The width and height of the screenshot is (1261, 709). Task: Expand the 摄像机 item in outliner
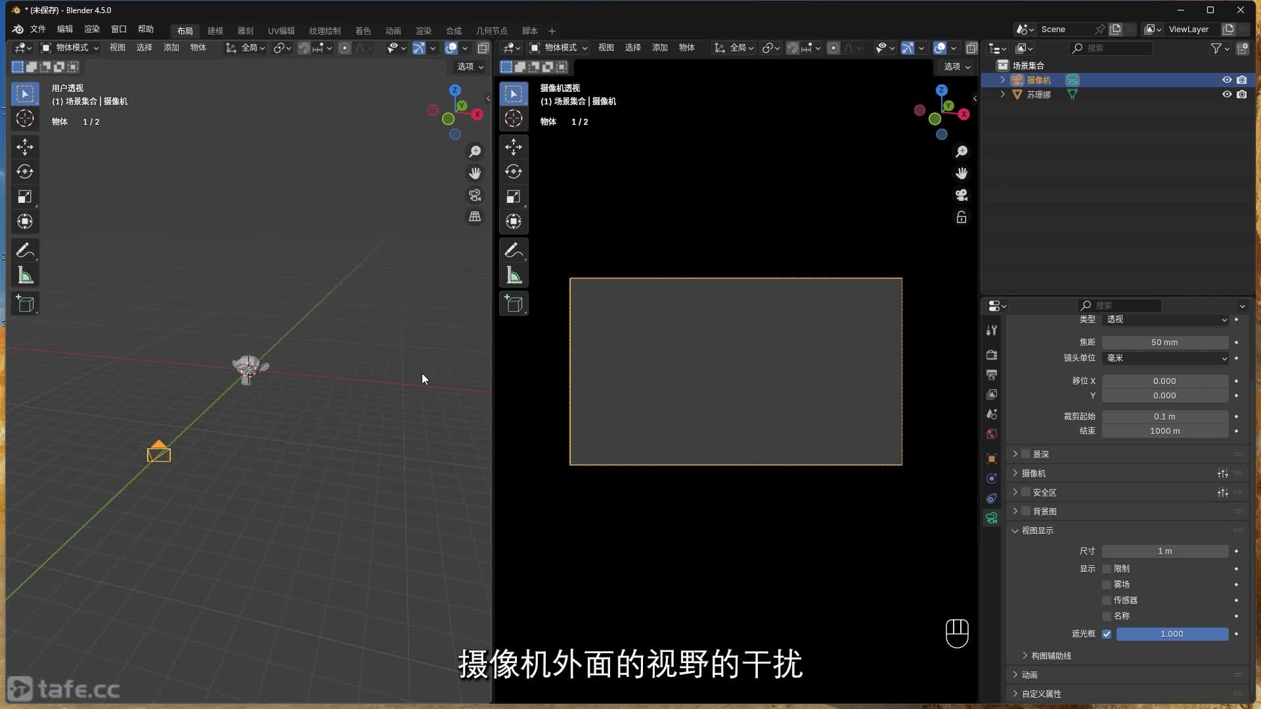(1002, 80)
